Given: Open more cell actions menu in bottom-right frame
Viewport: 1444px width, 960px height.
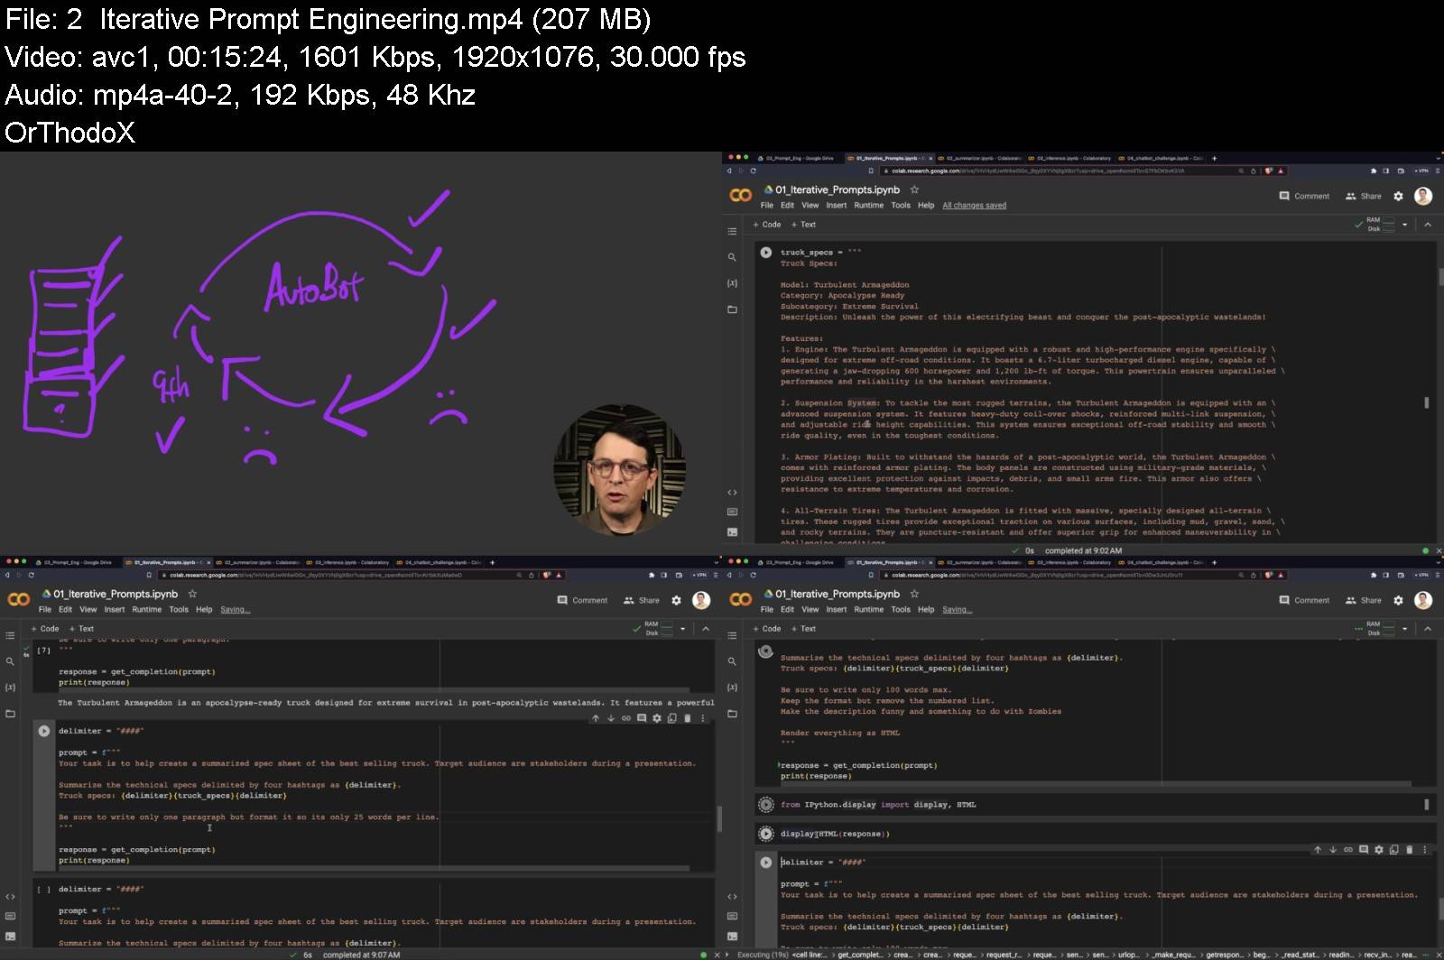Looking at the screenshot, I should [x=1425, y=849].
